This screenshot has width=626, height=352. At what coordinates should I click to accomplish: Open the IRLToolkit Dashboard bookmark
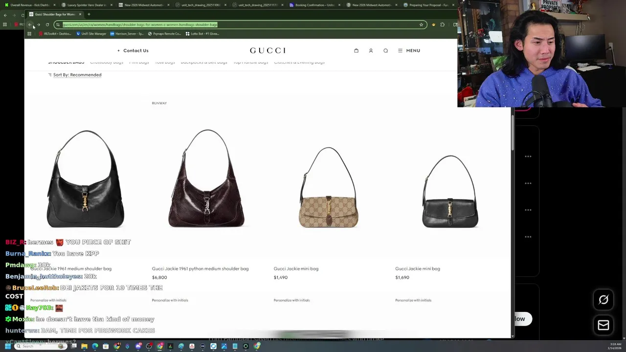tap(55, 34)
